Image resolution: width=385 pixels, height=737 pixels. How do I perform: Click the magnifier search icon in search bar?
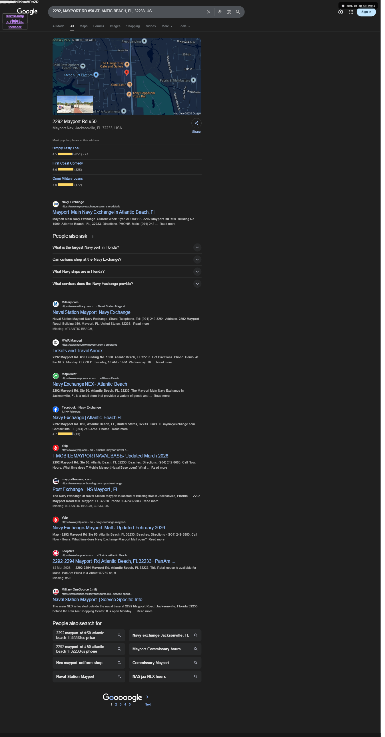click(x=238, y=12)
